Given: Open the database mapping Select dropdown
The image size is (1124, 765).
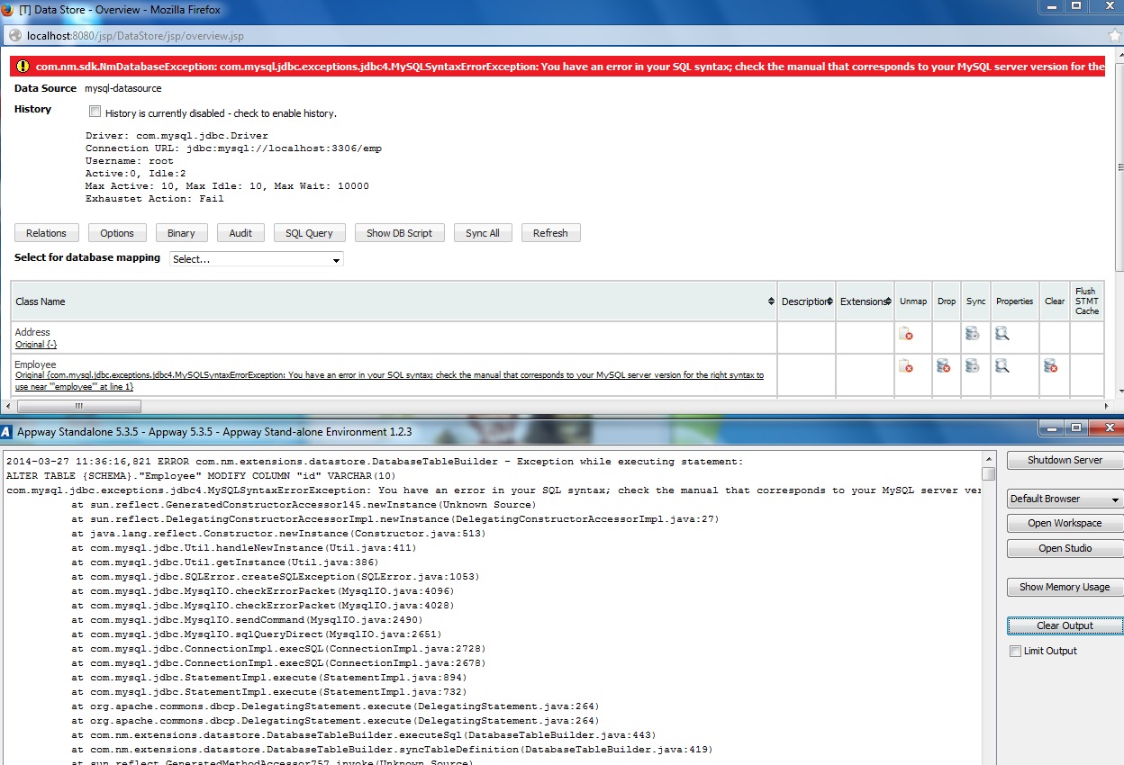Looking at the screenshot, I should click(x=257, y=259).
